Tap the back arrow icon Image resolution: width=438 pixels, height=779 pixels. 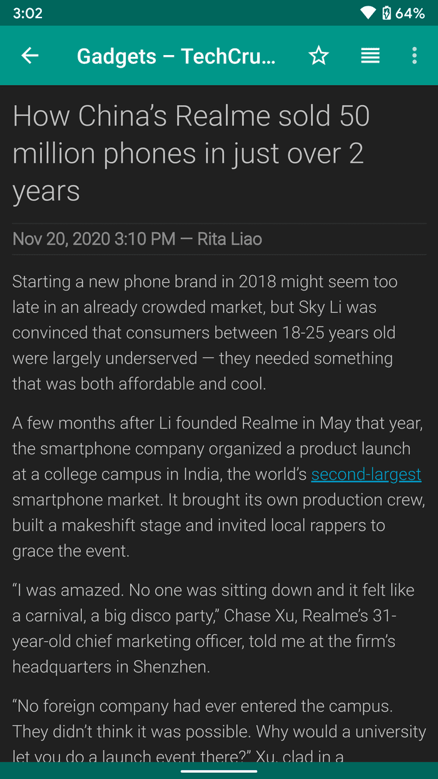click(30, 56)
